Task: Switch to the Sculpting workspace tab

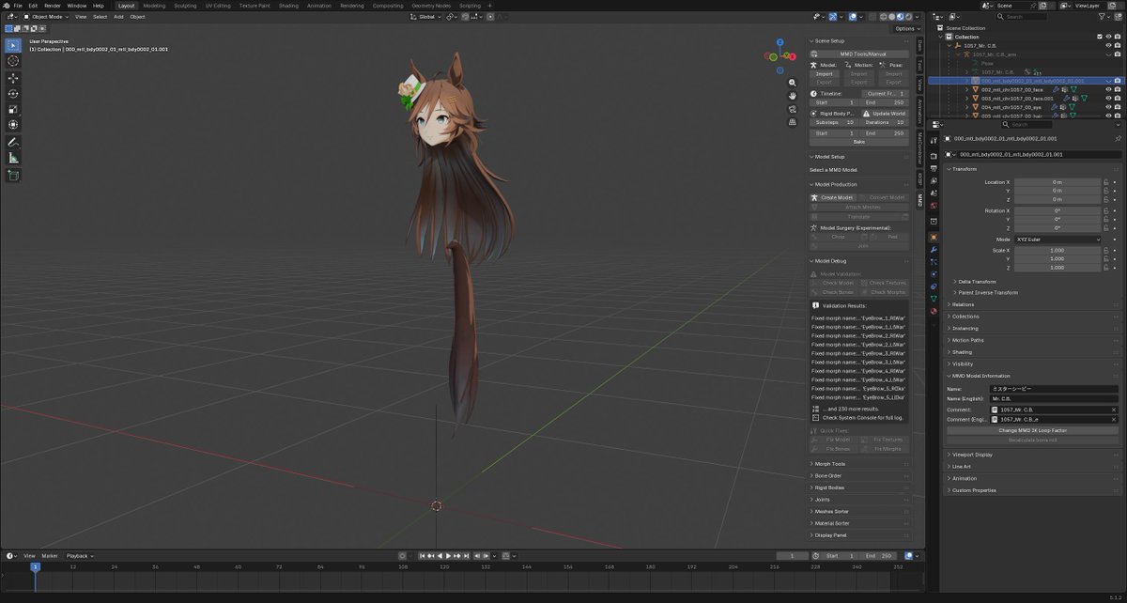Action: point(186,6)
